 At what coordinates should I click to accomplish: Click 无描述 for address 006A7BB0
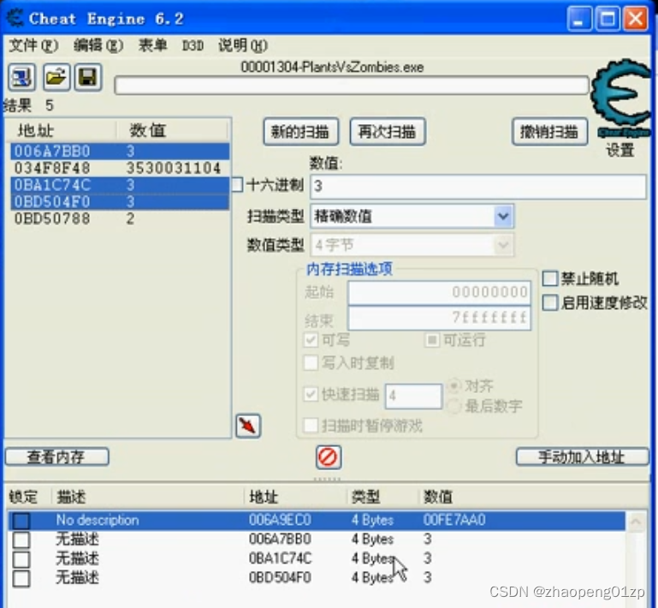(x=77, y=539)
